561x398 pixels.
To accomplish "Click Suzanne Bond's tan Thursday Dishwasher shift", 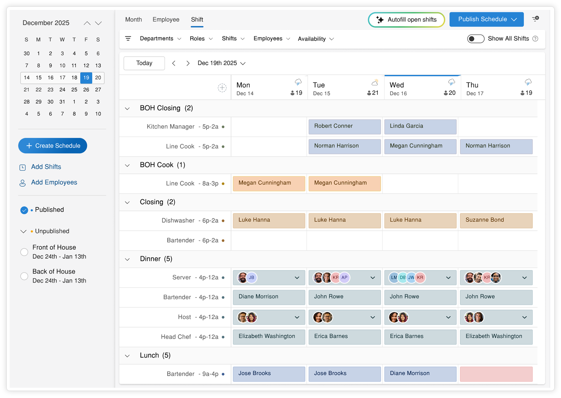I will pos(496,221).
